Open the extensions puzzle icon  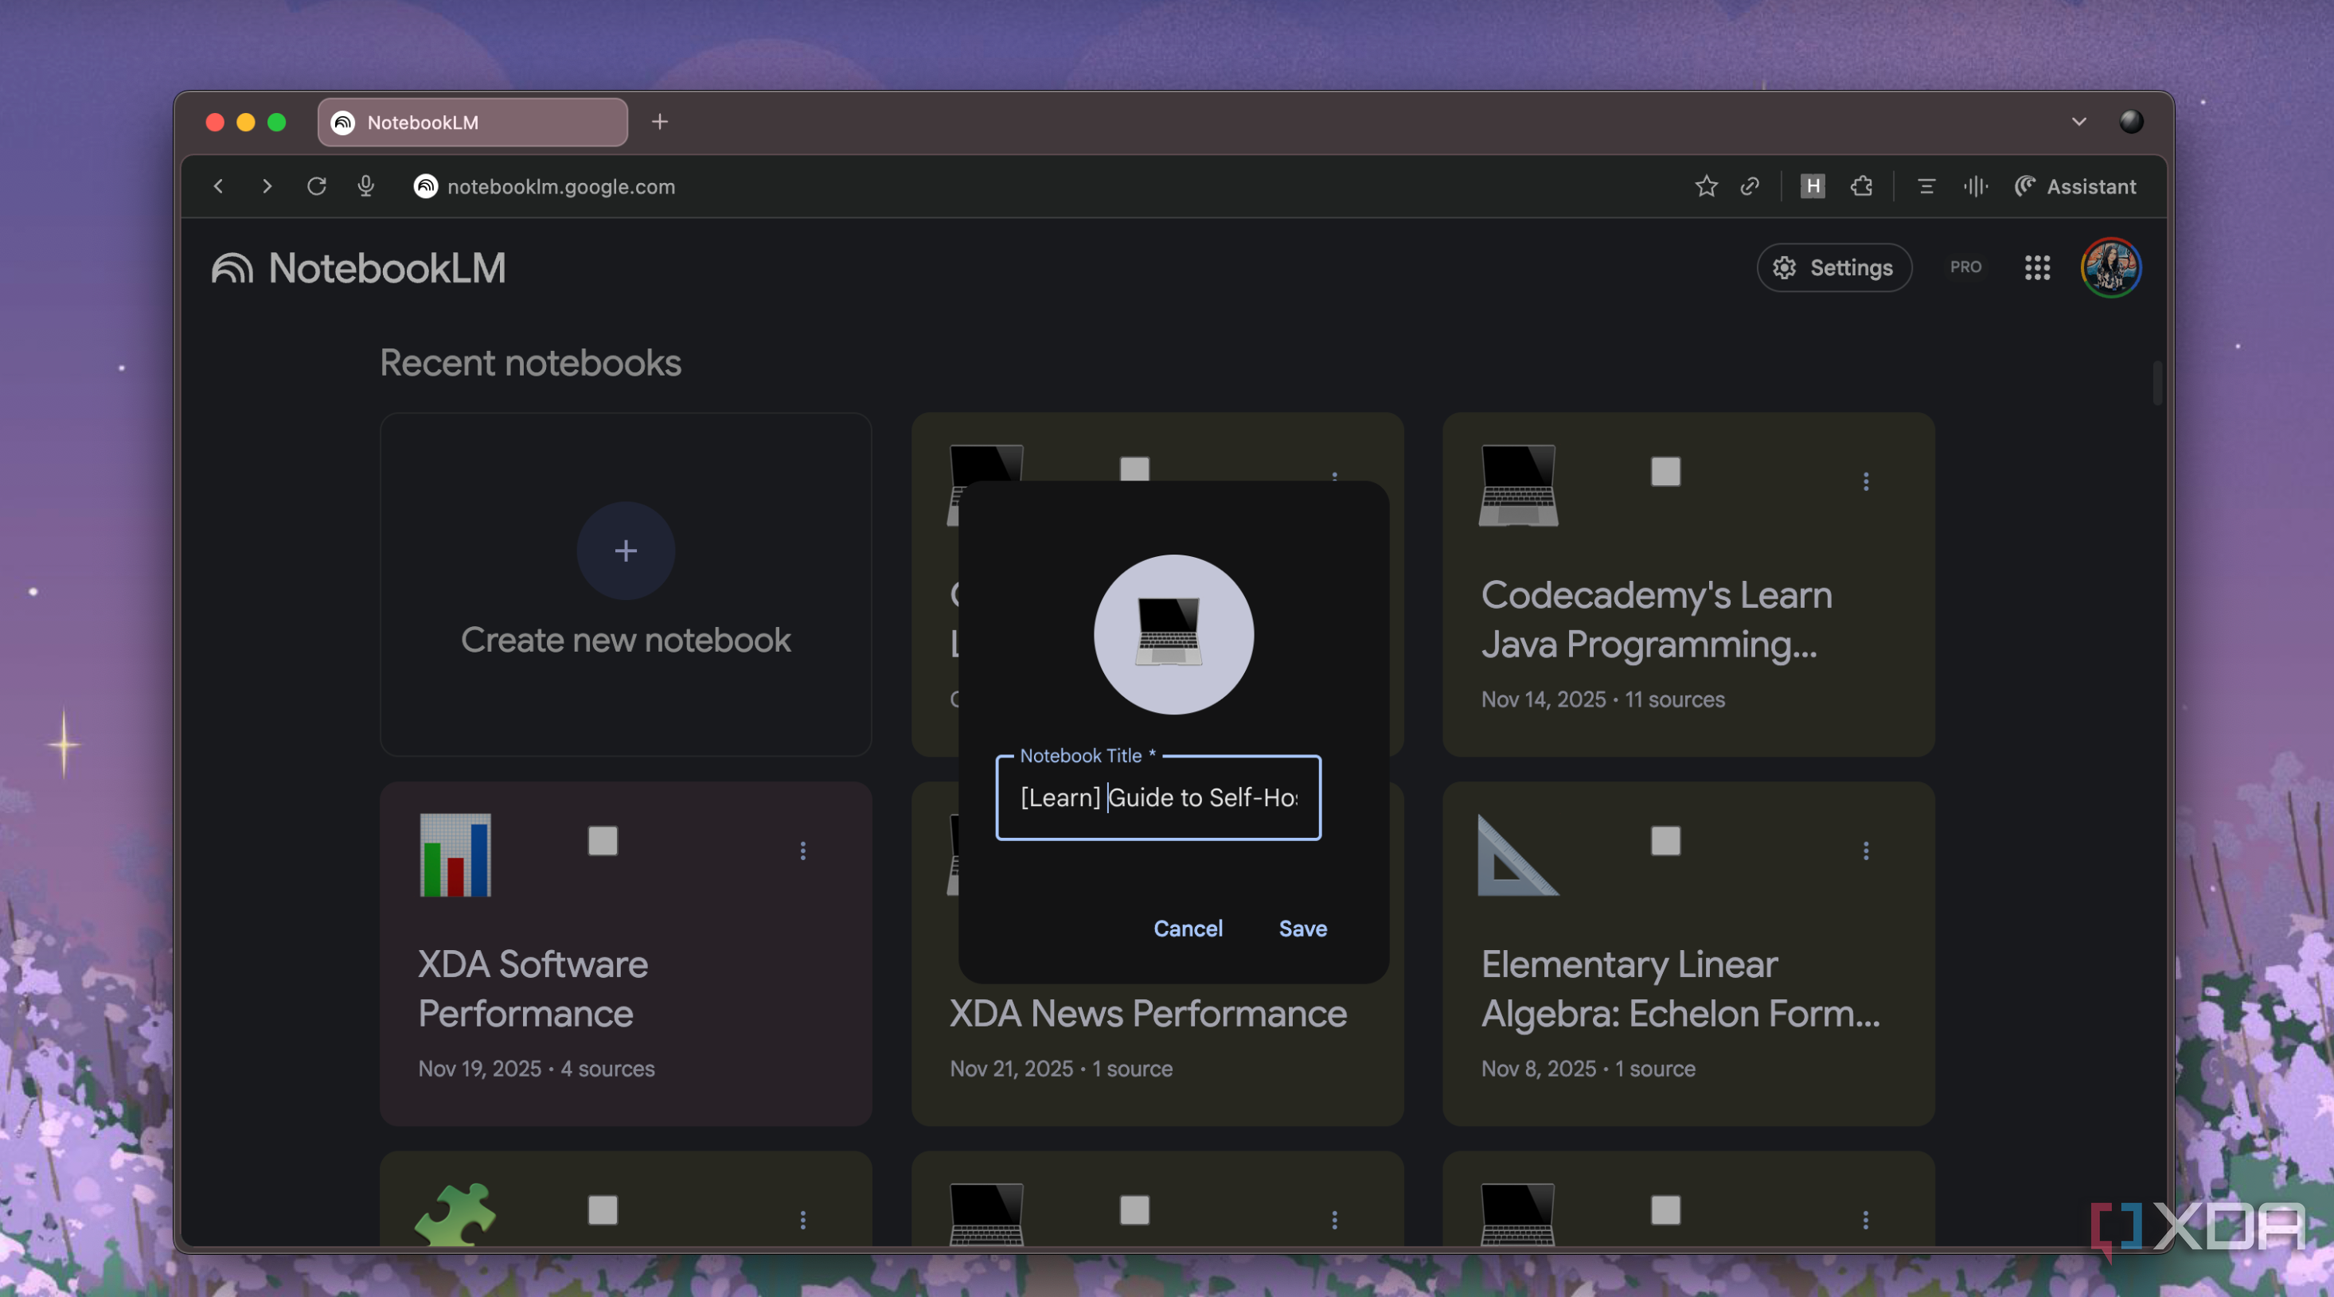(1861, 186)
